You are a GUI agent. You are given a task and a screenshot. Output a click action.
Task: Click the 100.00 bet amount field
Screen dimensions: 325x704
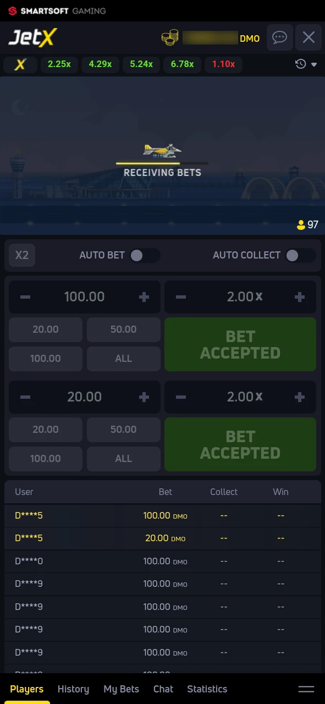(84, 296)
